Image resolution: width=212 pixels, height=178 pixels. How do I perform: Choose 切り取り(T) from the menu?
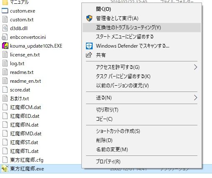tap(141, 110)
